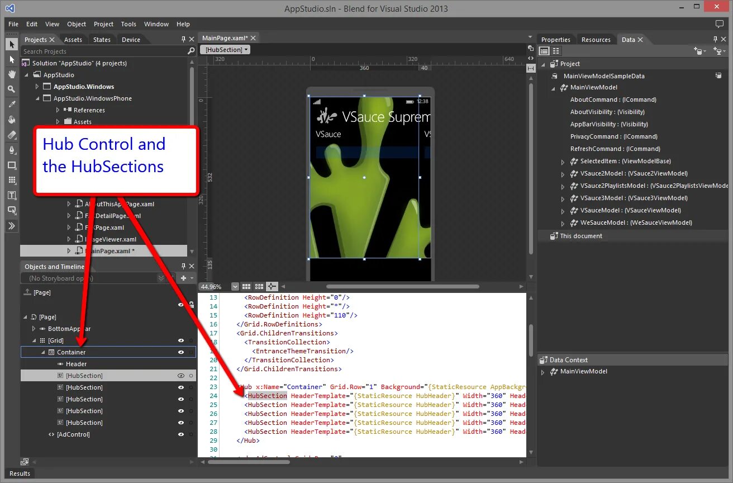Expand the References node

coord(58,110)
